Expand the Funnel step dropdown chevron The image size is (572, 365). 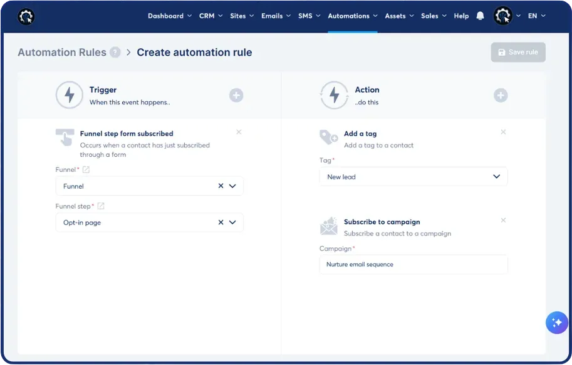tap(232, 222)
